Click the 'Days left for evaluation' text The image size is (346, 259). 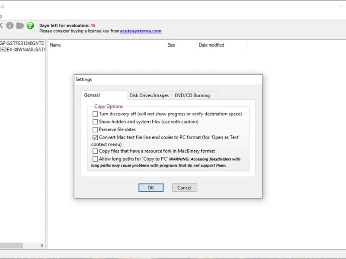[64, 25]
